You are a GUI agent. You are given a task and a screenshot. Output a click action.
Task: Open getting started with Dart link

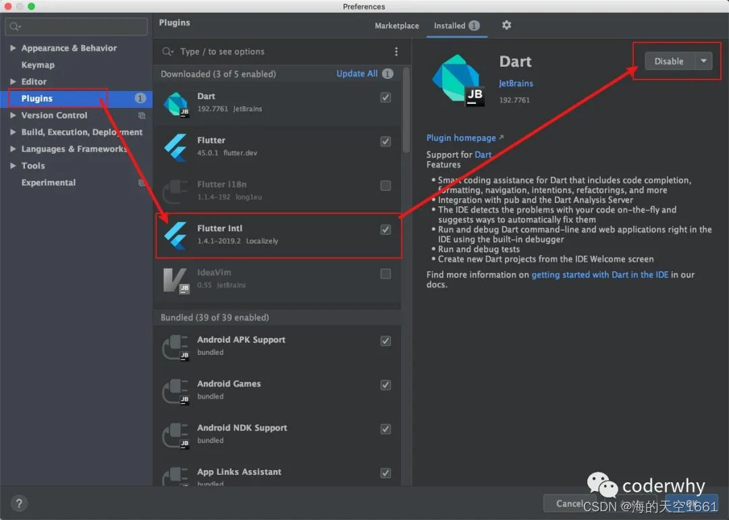pyautogui.click(x=600, y=275)
